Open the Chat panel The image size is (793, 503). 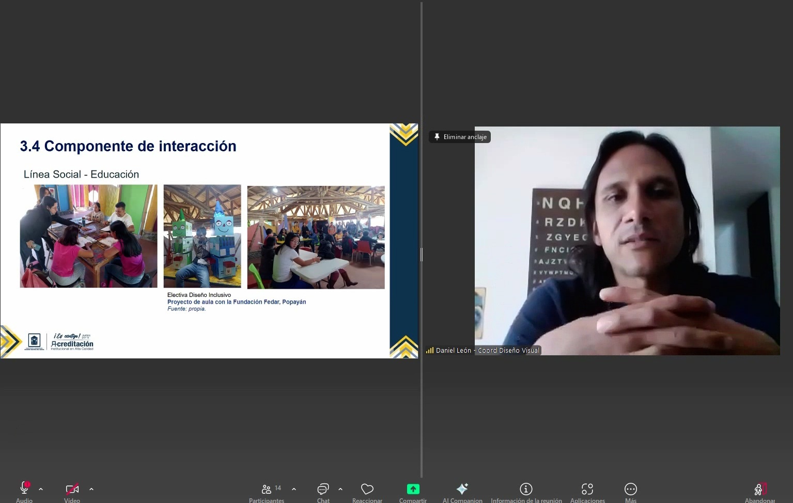click(323, 492)
